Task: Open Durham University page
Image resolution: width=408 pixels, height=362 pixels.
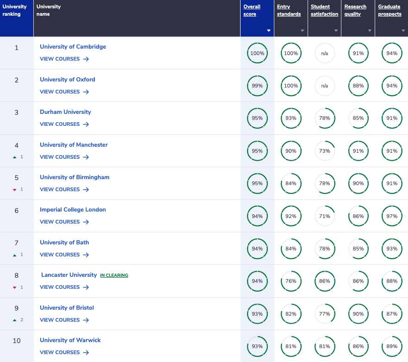Action: [x=65, y=112]
